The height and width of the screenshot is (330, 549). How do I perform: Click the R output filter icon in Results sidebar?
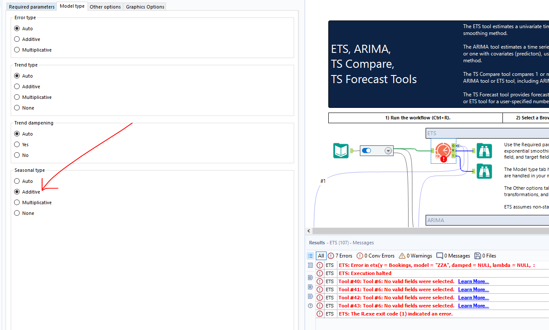310,287
